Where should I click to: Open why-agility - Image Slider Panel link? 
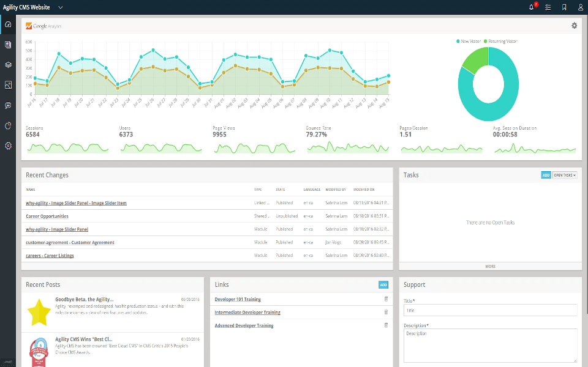57,229
